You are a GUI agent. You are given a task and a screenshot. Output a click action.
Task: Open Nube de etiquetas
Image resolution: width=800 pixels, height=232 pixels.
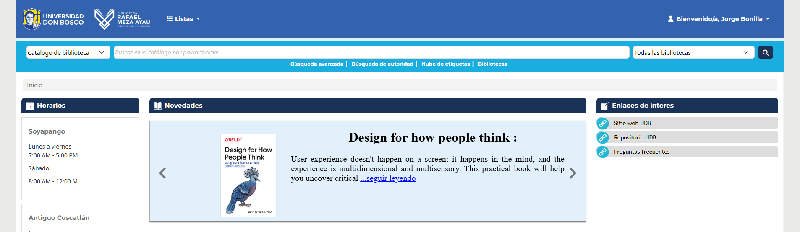(x=445, y=64)
